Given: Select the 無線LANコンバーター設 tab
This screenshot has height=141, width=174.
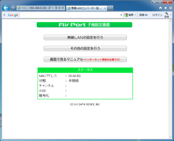Looking at the screenshot, I should [86, 8].
